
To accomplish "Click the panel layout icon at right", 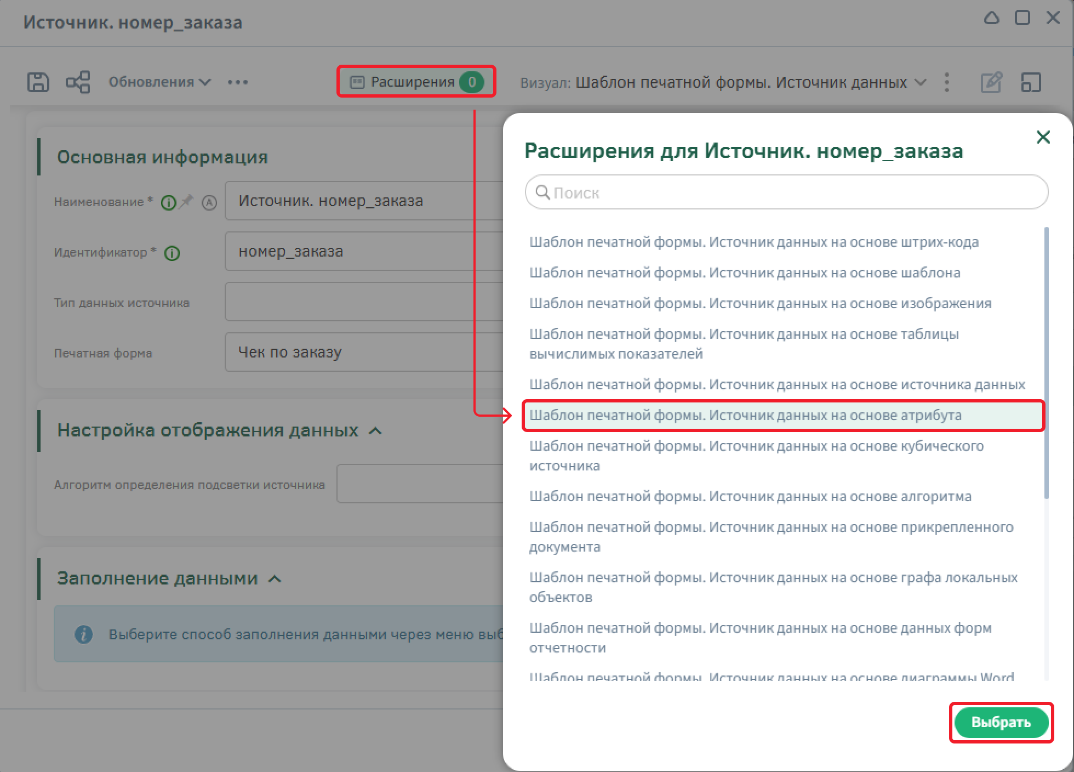I will [1031, 82].
